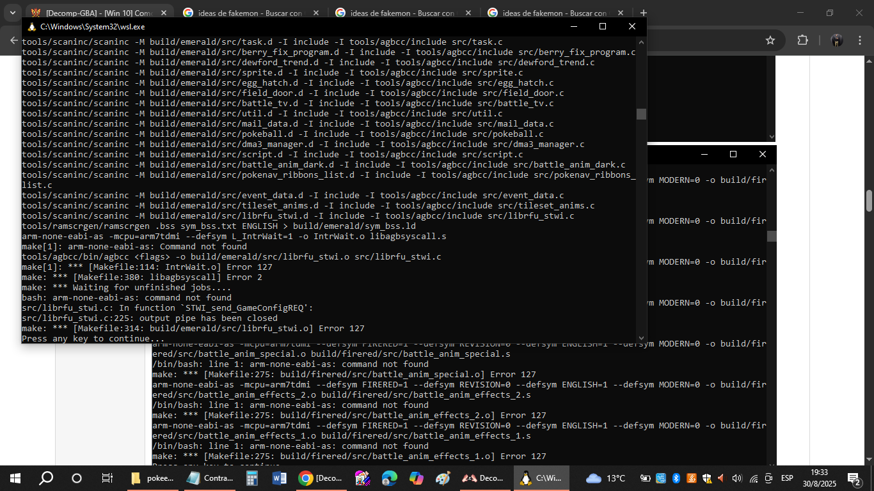Open Microsoft Word from the taskbar
This screenshot has width=874, height=491.
pyautogui.click(x=279, y=478)
